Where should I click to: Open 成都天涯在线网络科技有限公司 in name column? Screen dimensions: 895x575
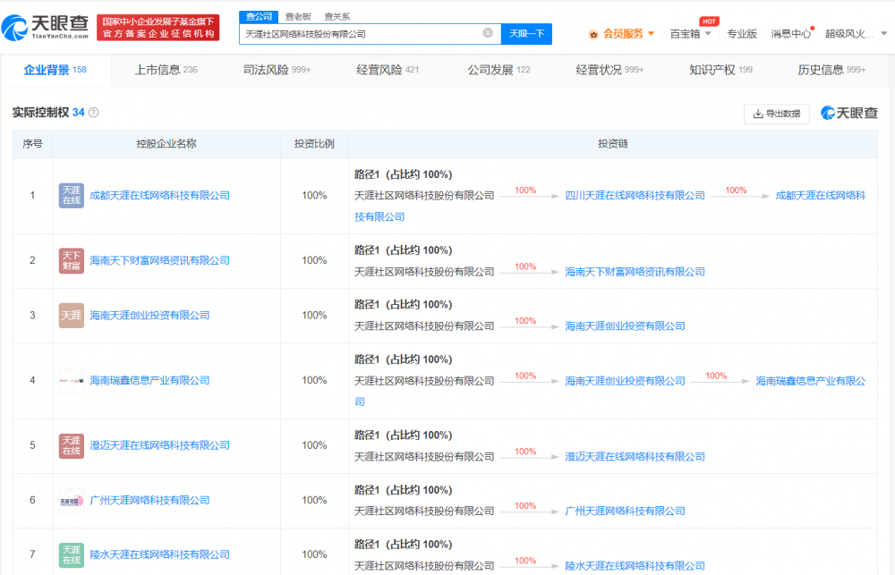tap(160, 196)
